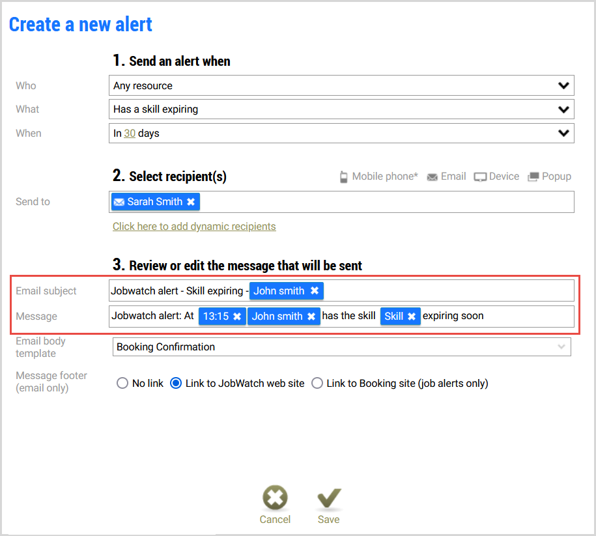
Task: Click here to add dynamic recipients link
Action: (x=194, y=227)
